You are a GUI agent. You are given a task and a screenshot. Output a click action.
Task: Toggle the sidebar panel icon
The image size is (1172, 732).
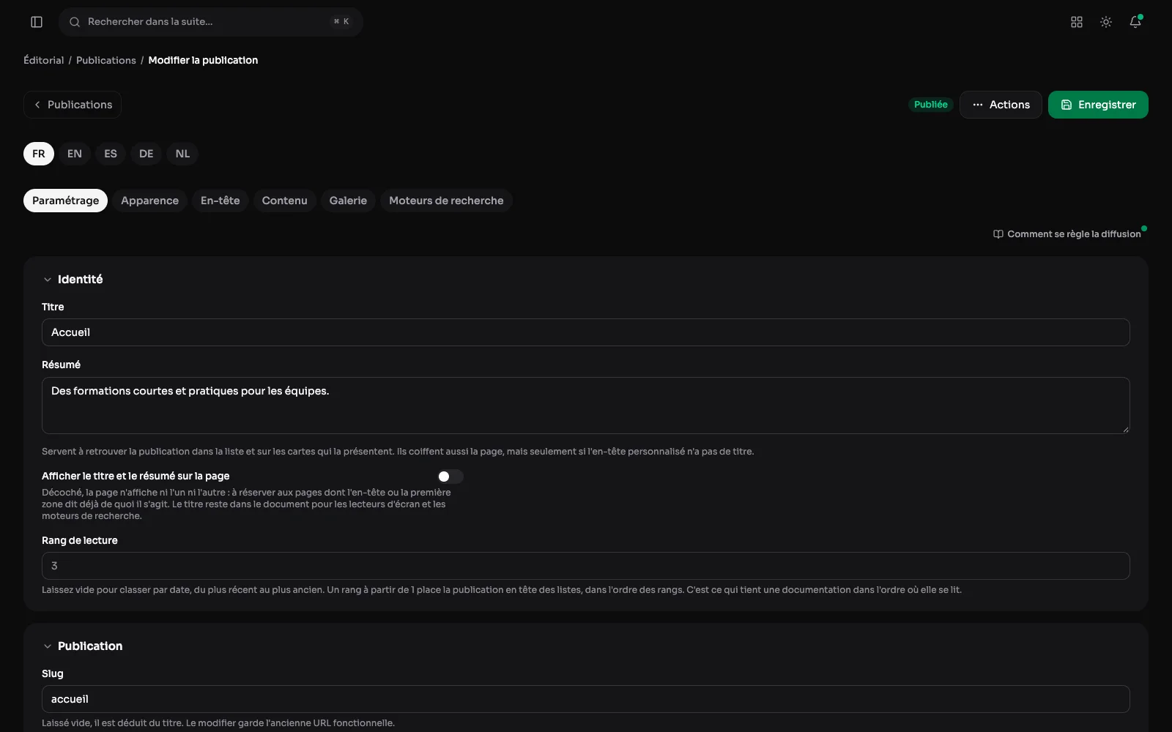pyautogui.click(x=37, y=22)
